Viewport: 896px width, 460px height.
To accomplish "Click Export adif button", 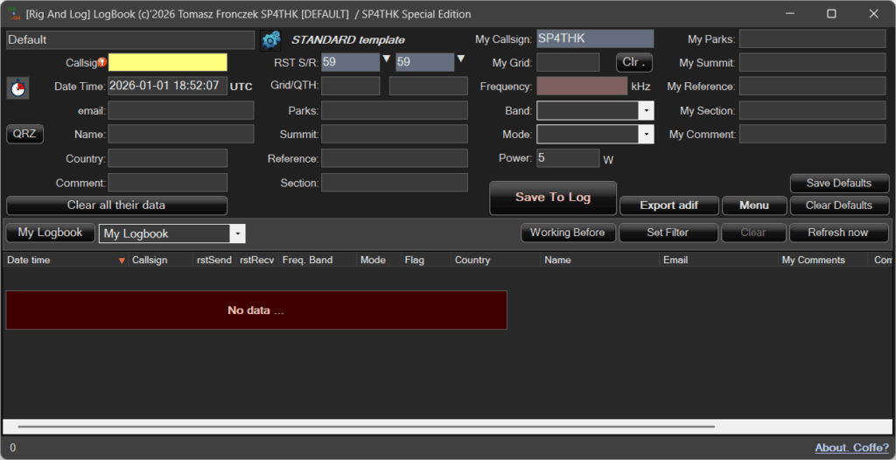I will (x=669, y=206).
